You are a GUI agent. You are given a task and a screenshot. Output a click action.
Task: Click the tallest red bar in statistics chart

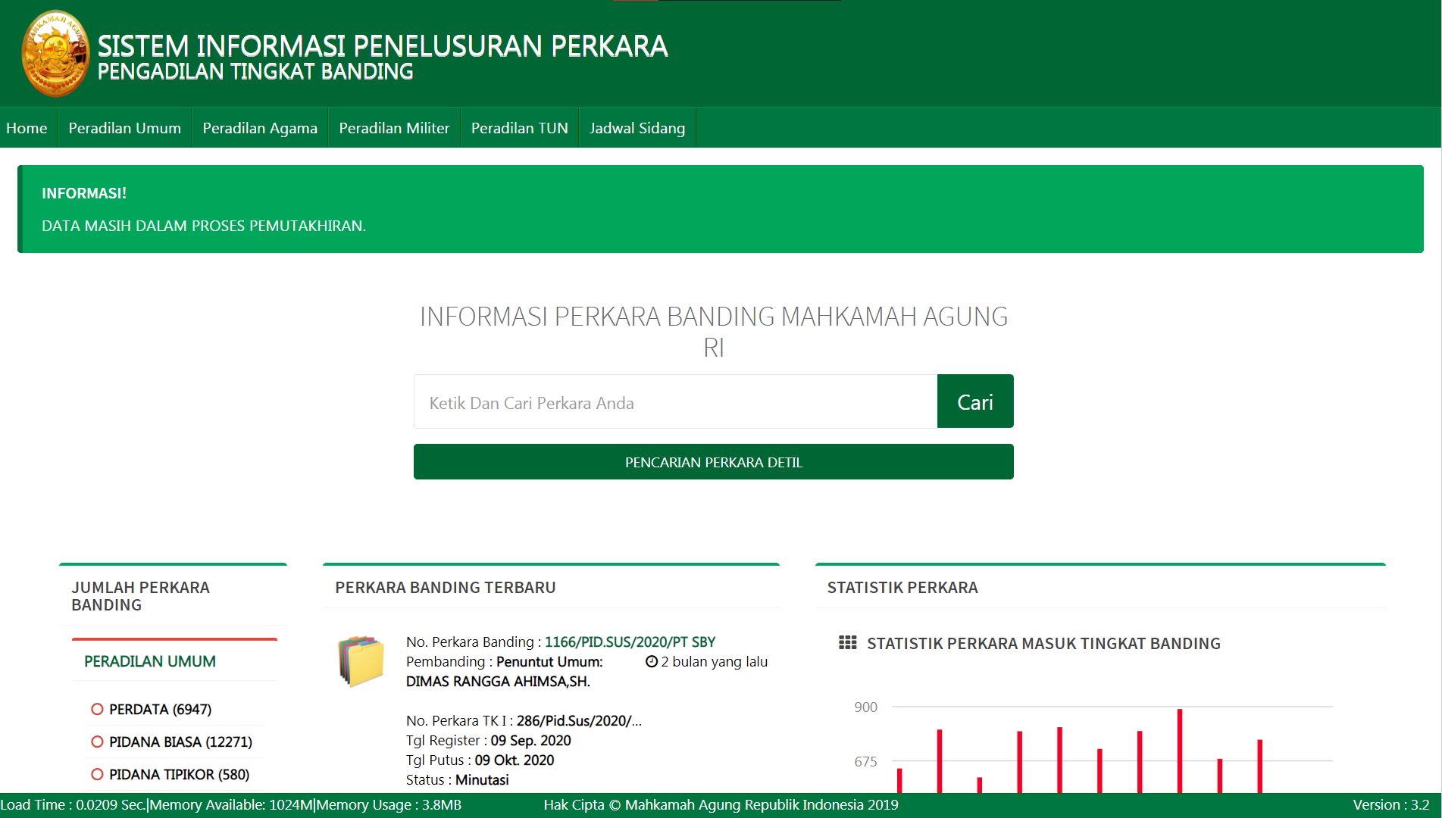pos(1178,750)
